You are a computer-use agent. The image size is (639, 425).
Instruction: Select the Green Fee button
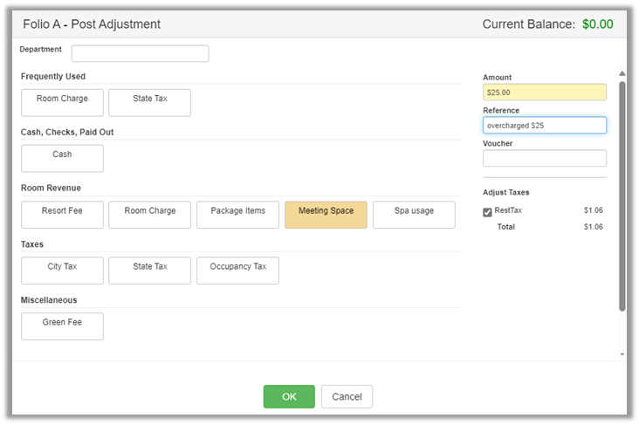click(x=62, y=326)
